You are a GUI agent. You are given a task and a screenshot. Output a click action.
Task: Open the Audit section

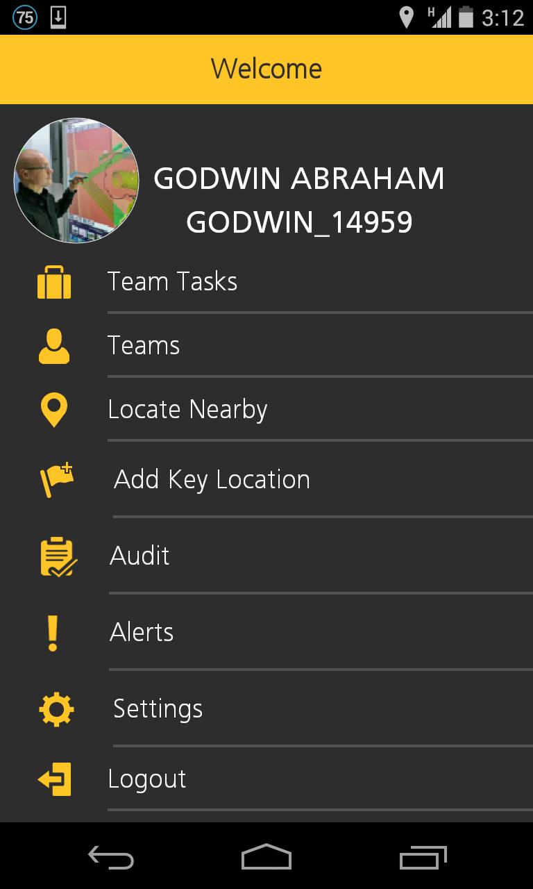pyautogui.click(x=266, y=556)
